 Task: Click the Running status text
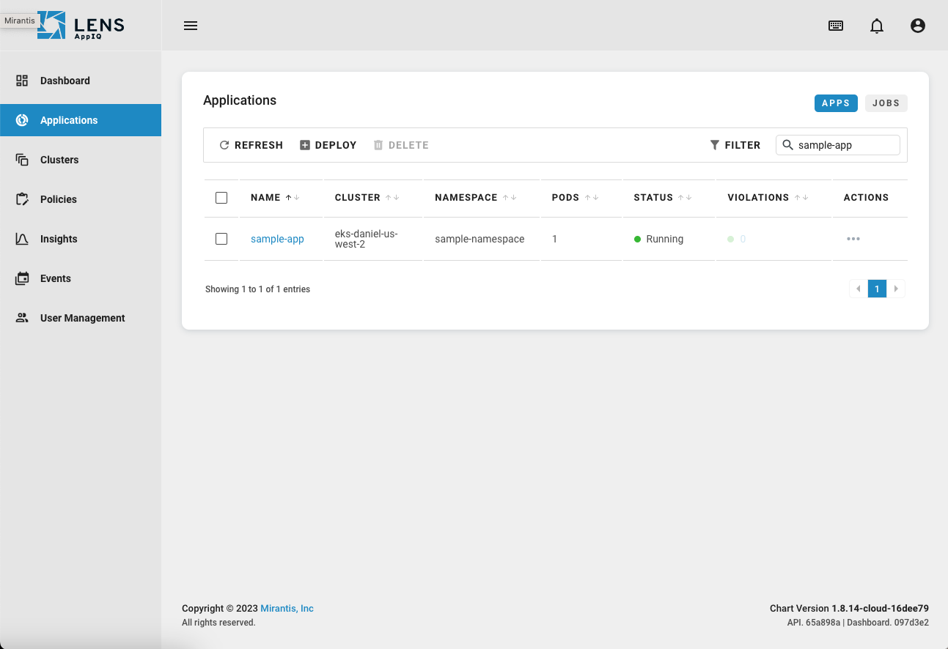pyautogui.click(x=665, y=239)
